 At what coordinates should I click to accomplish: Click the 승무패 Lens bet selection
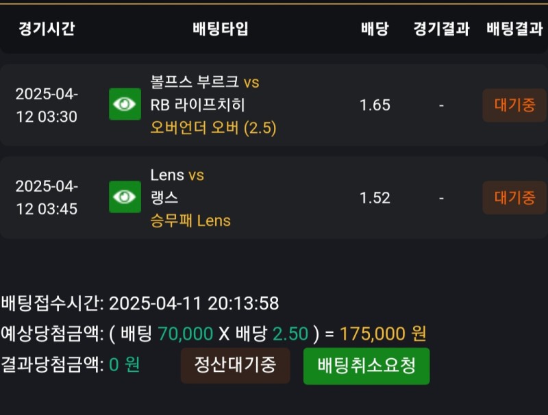click(190, 221)
